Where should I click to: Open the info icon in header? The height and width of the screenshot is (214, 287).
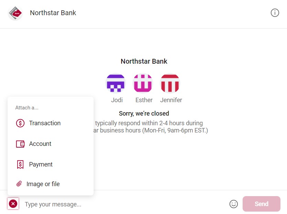tap(275, 13)
